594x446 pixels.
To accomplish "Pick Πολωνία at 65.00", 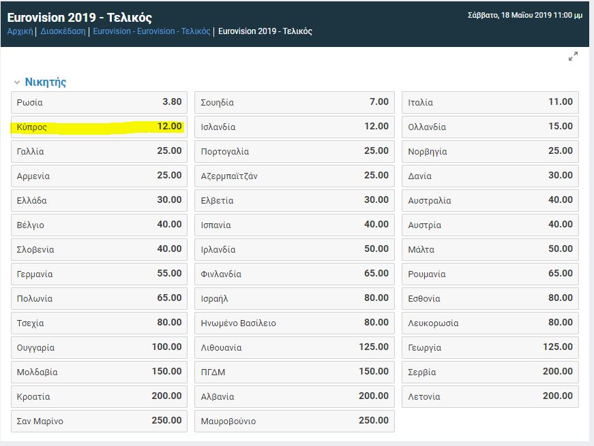I will (x=100, y=299).
